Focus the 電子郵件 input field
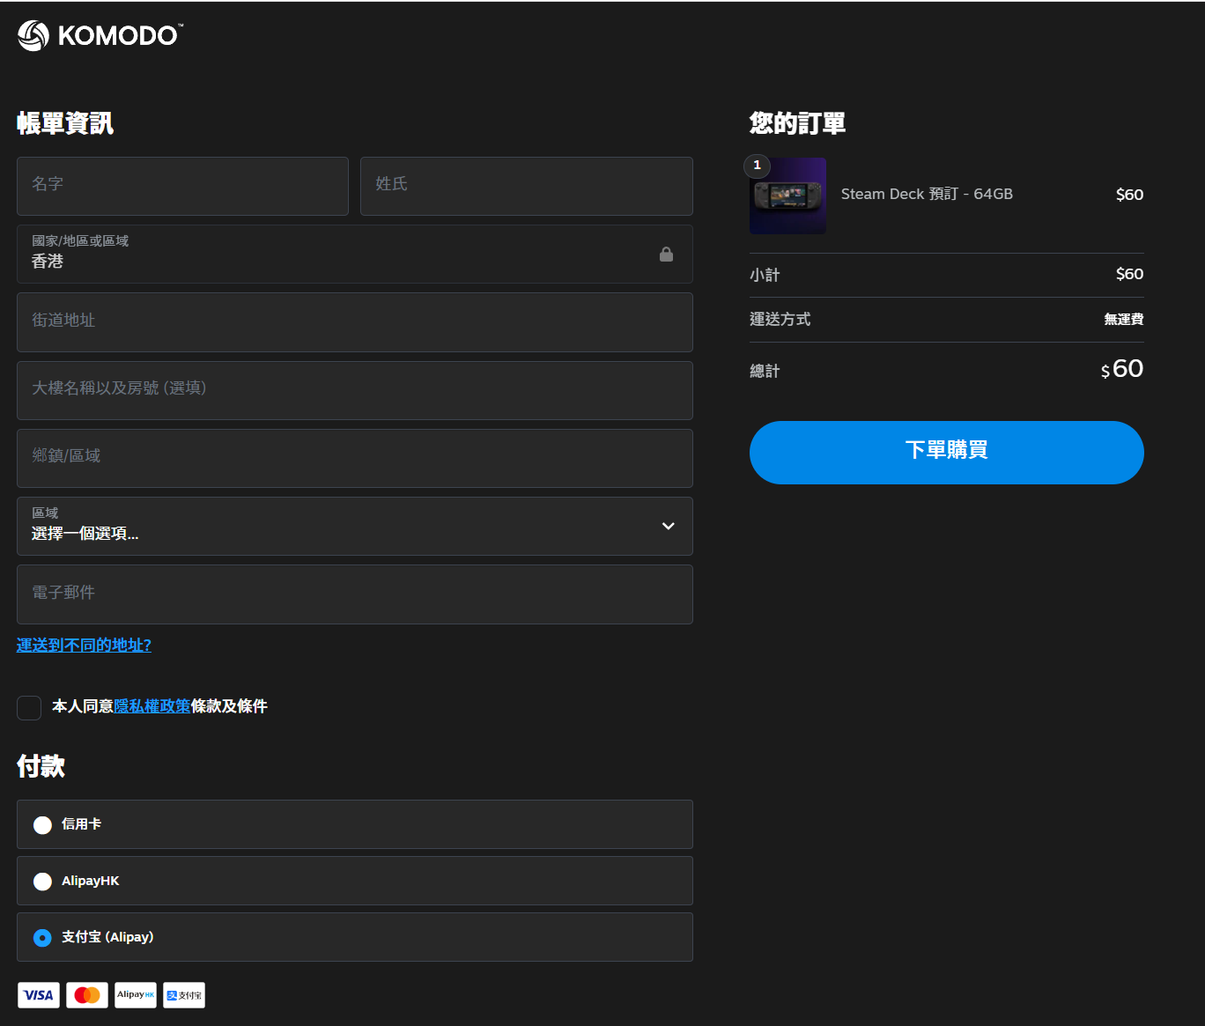 click(355, 594)
